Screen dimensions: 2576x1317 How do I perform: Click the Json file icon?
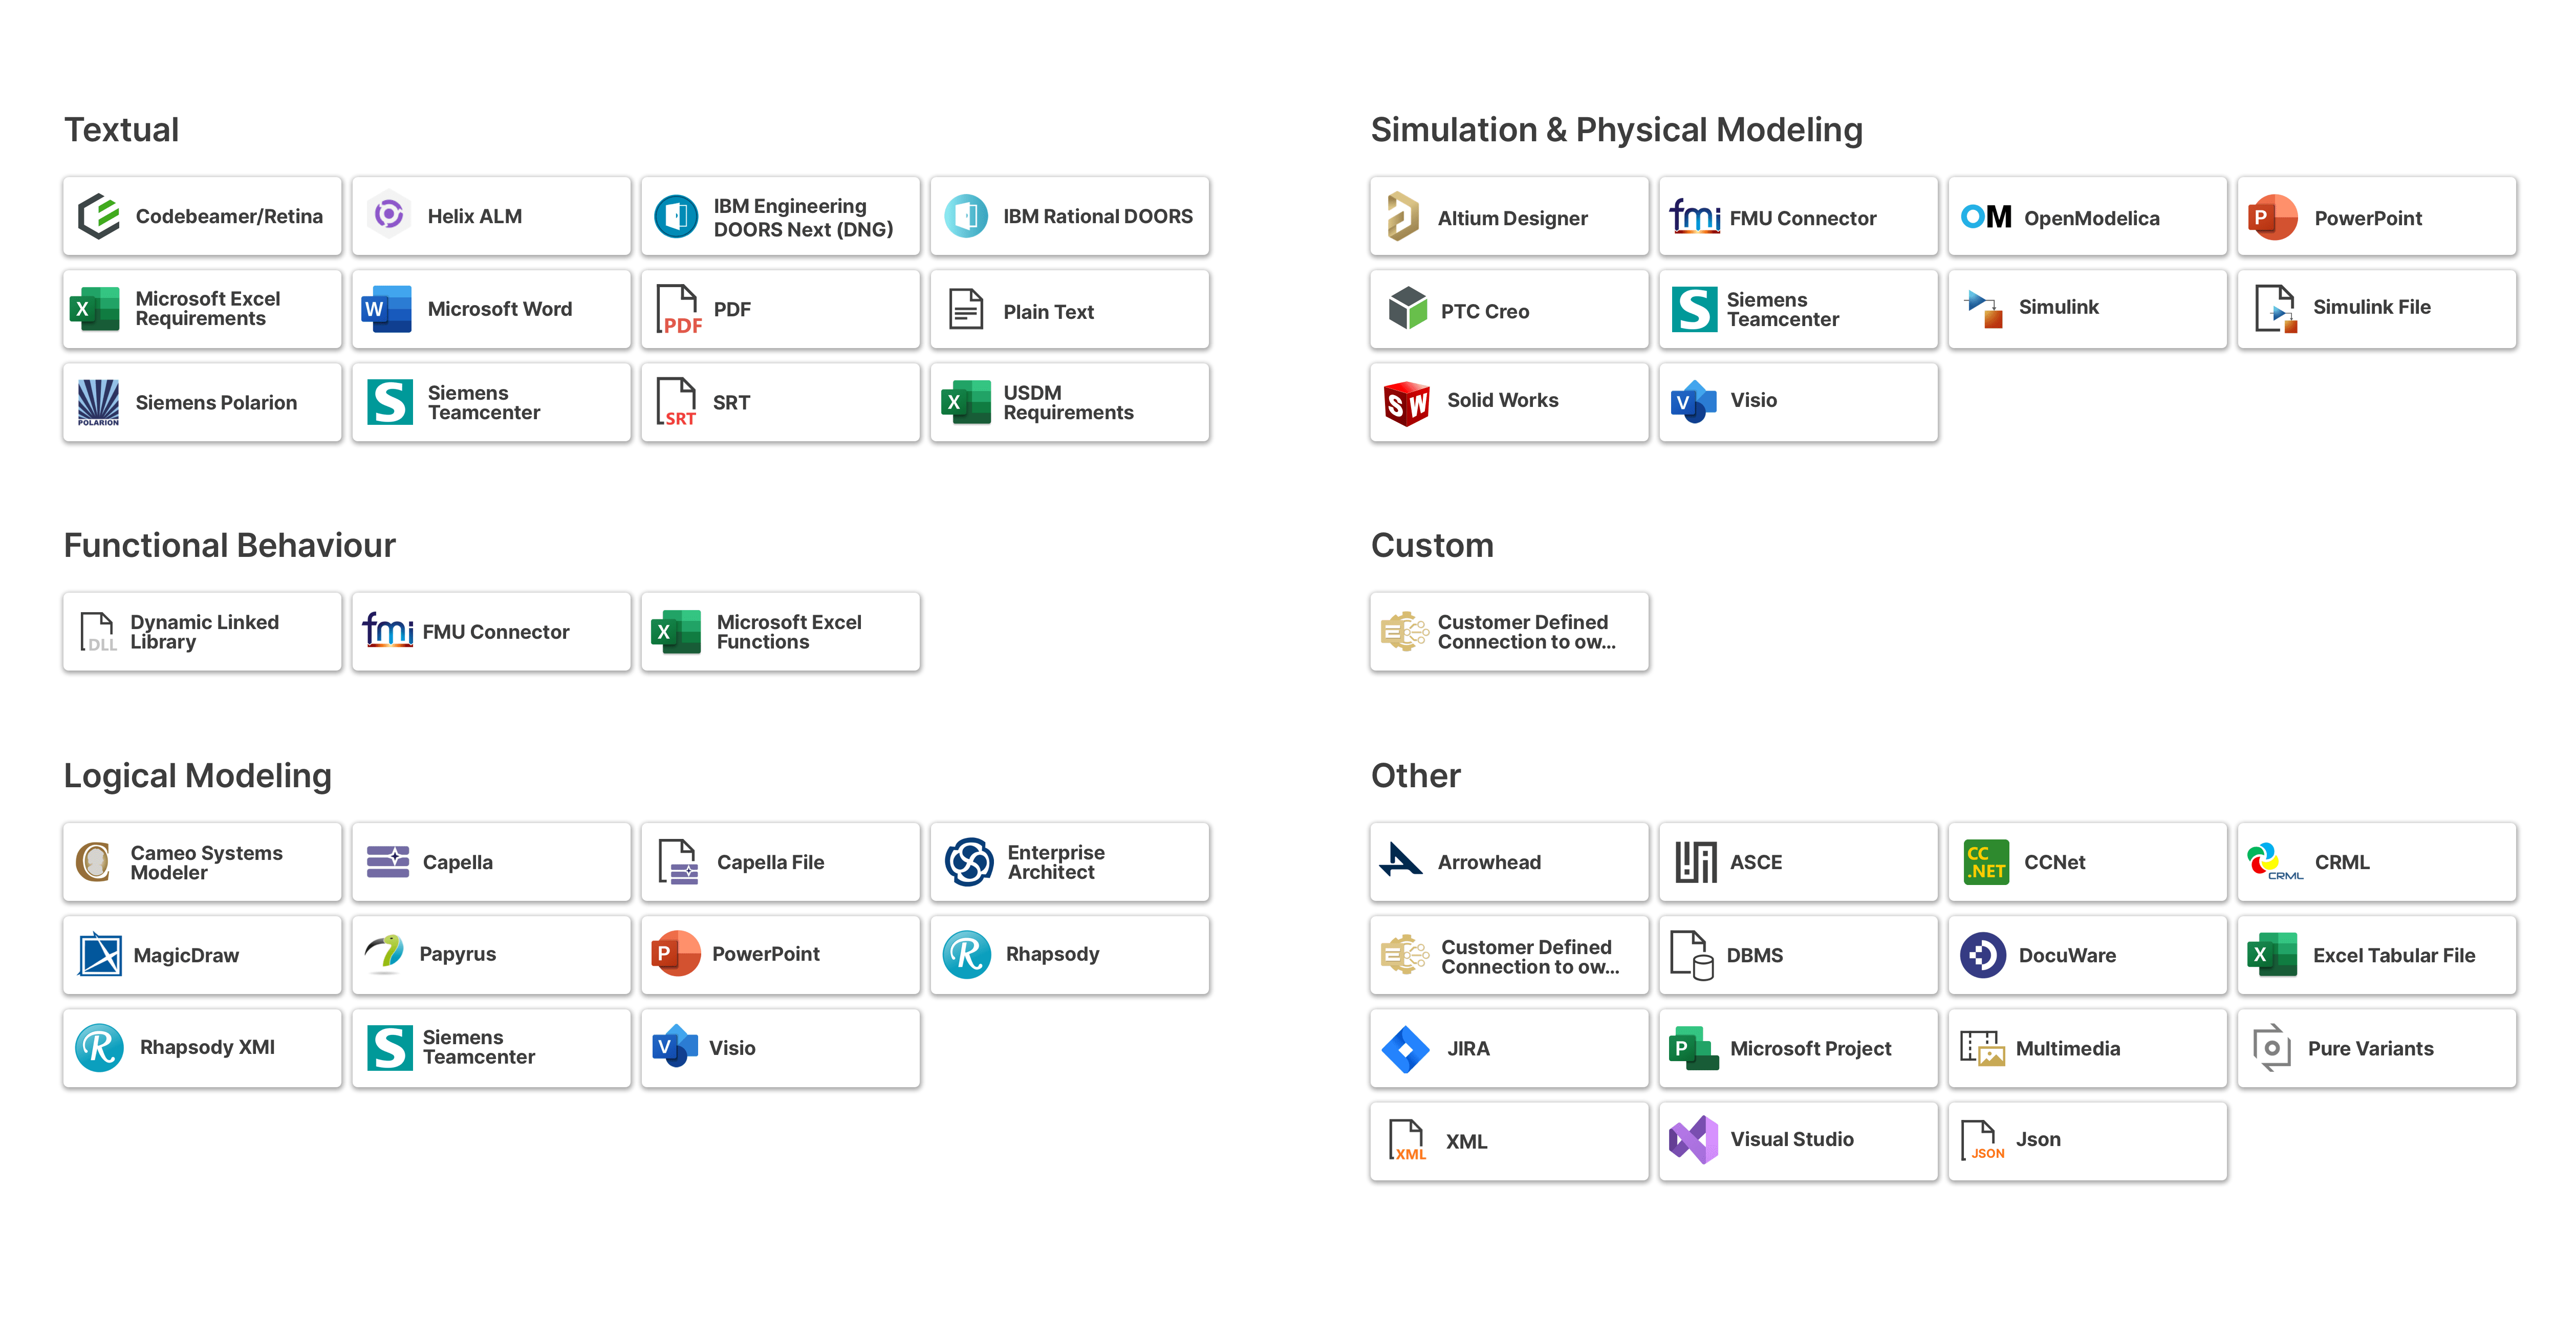point(1982,1140)
